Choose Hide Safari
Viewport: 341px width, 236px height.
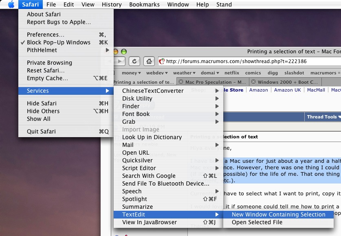click(66, 103)
